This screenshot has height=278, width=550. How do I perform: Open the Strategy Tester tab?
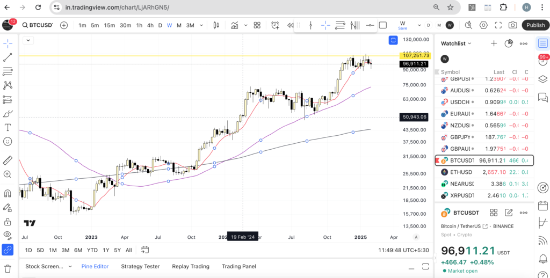(140, 266)
